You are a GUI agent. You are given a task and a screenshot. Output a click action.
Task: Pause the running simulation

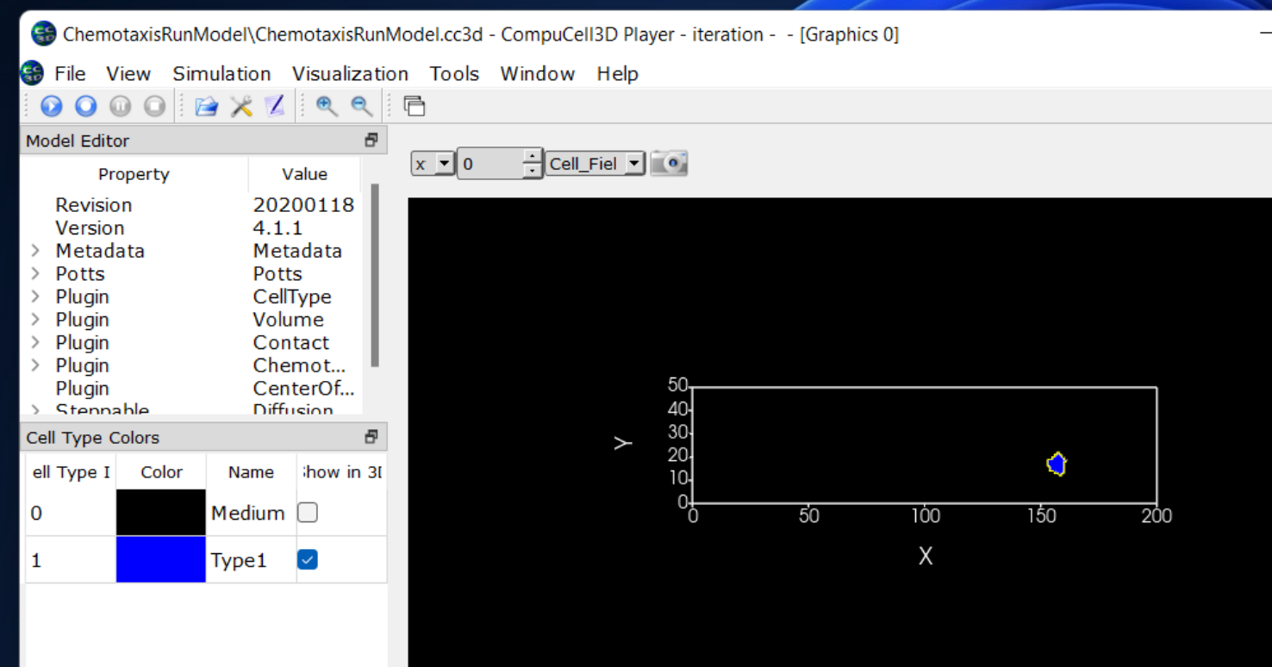120,105
